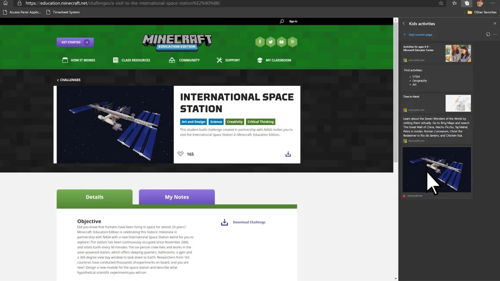Click the Critical Thinking tag
The width and height of the screenshot is (500, 281).
pos(261,121)
